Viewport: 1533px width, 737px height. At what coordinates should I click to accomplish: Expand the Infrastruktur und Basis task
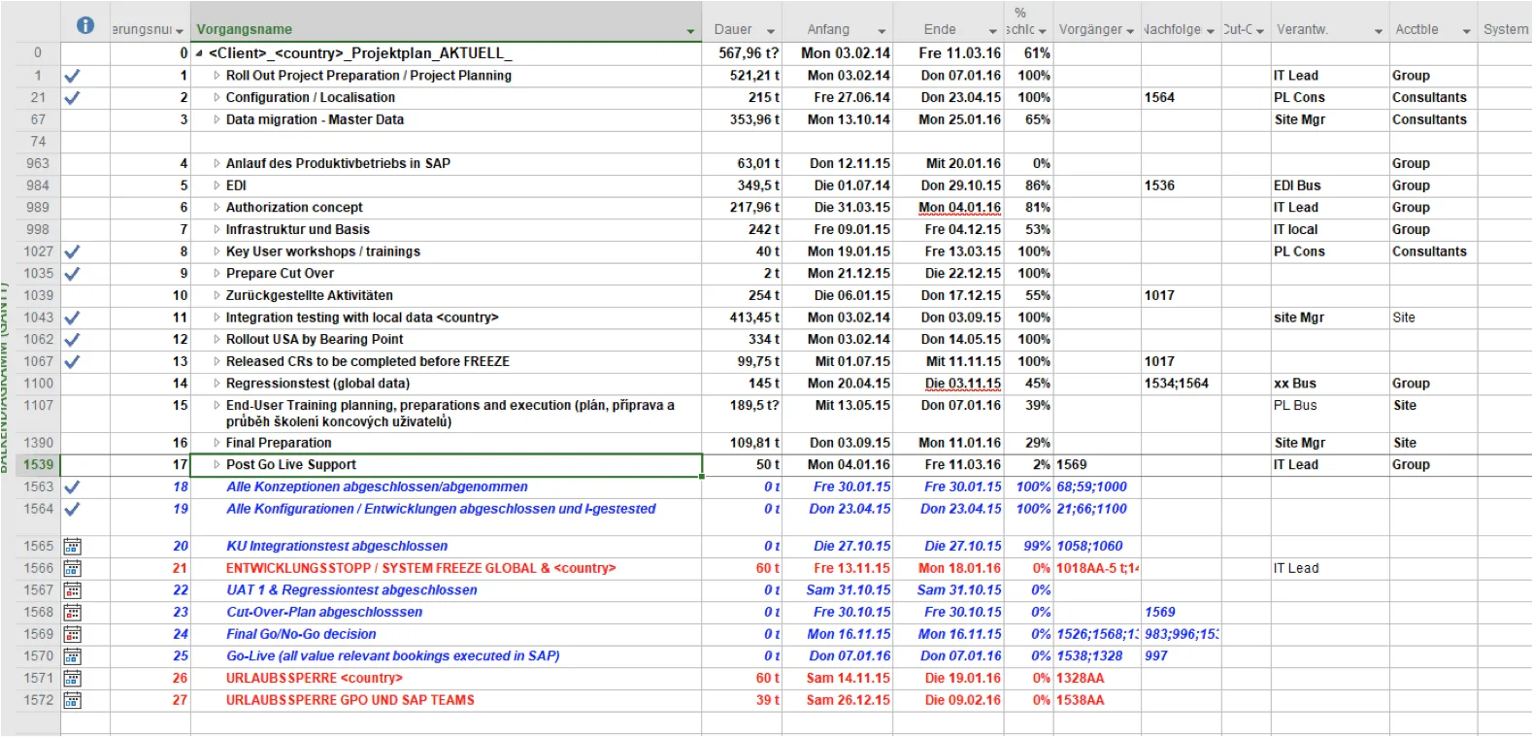217,230
